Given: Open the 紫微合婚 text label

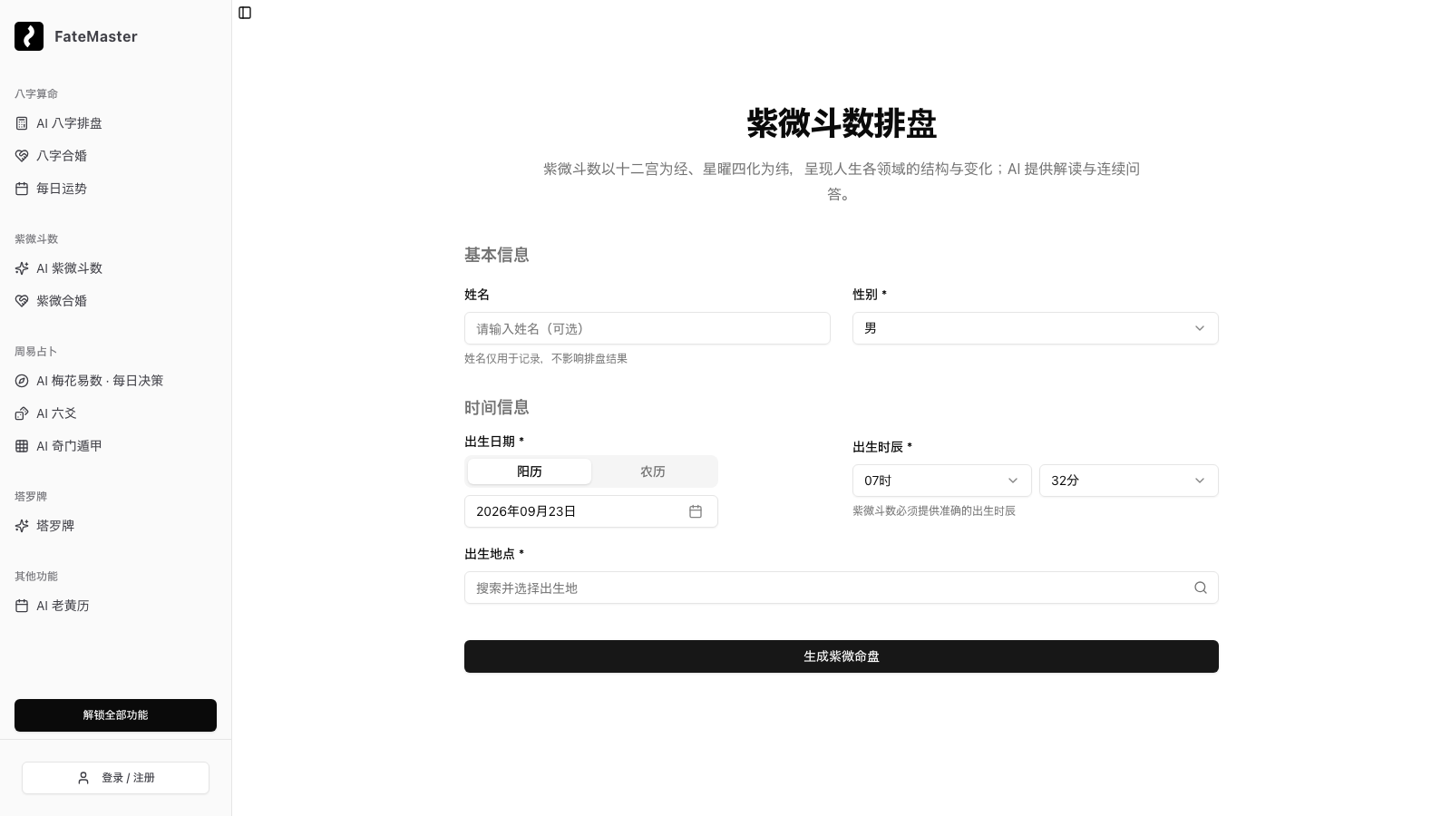Looking at the screenshot, I should click(62, 301).
